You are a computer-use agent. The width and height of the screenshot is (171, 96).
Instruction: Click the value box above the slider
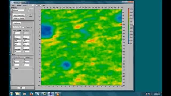31,9
